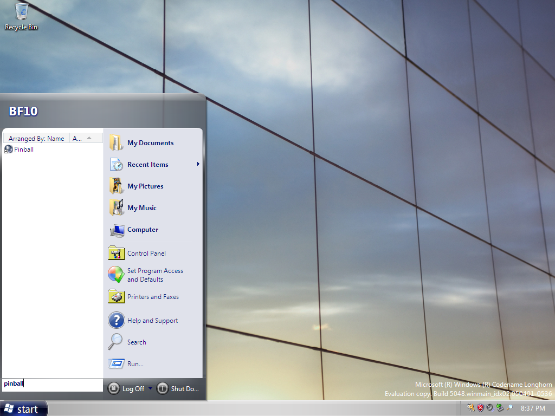Click the My Documents folder icon
The height and width of the screenshot is (416, 555).
click(x=116, y=143)
